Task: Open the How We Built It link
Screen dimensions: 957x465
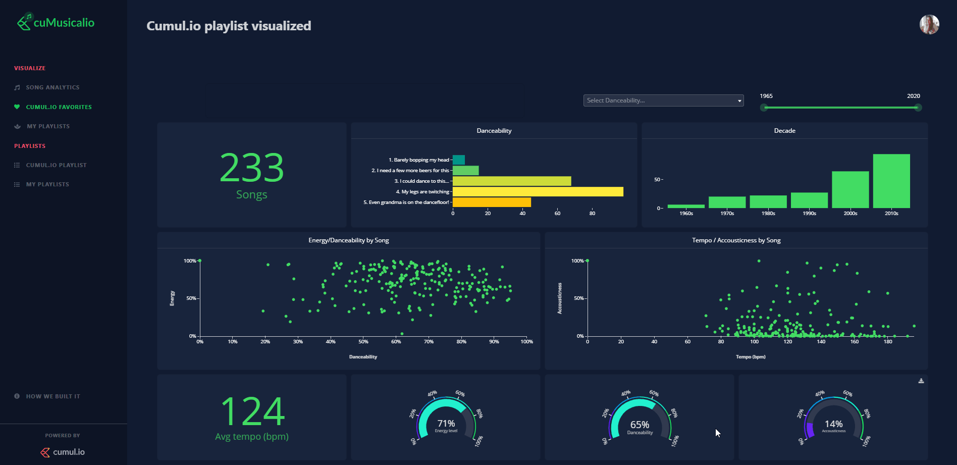Action: point(53,396)
